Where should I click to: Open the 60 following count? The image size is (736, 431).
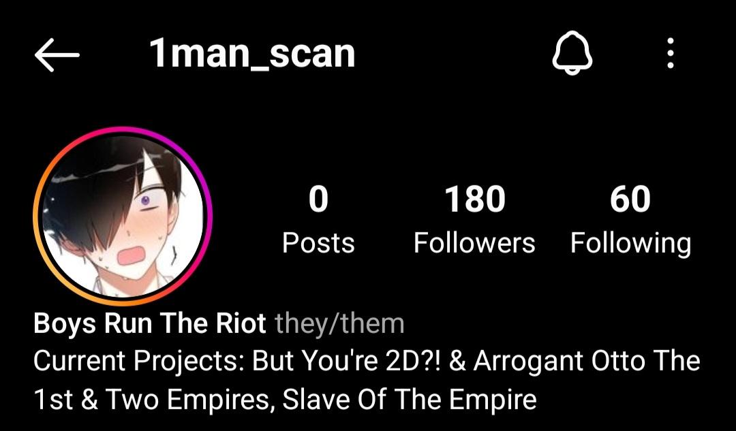click(x=630, y=199)
